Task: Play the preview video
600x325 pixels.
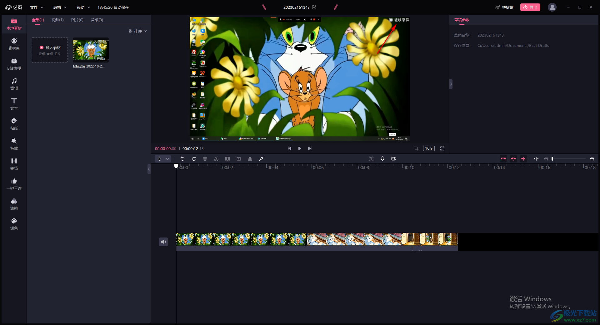Action: (x=300, y=148)
